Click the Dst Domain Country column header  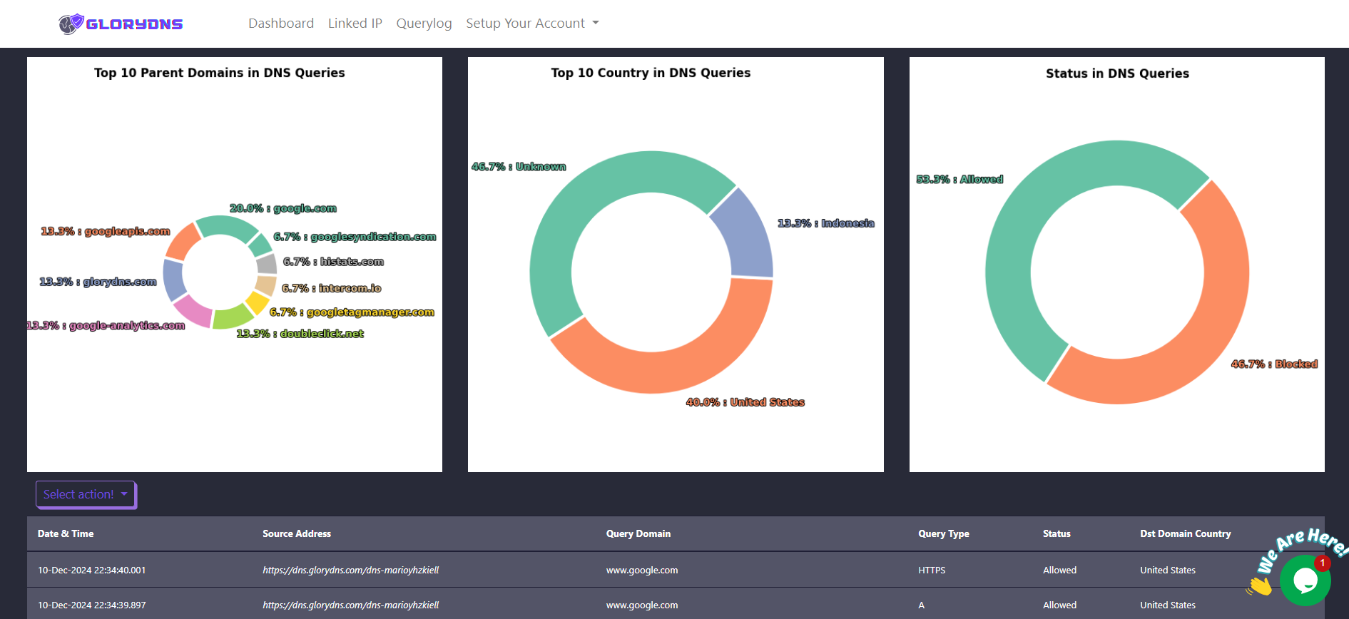(1186, 533)
